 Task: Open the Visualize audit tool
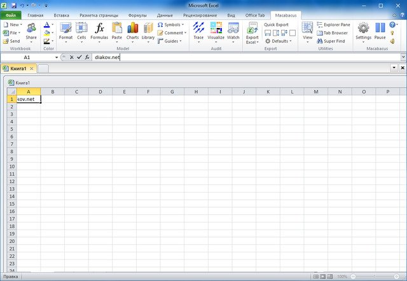click(x=216, y=31)
